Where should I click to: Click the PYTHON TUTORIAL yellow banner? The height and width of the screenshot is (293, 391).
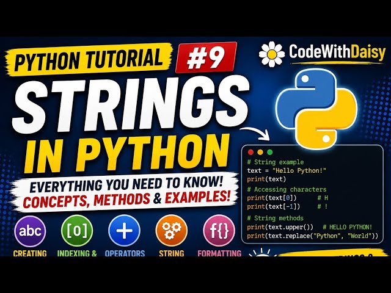pos(89,60)
